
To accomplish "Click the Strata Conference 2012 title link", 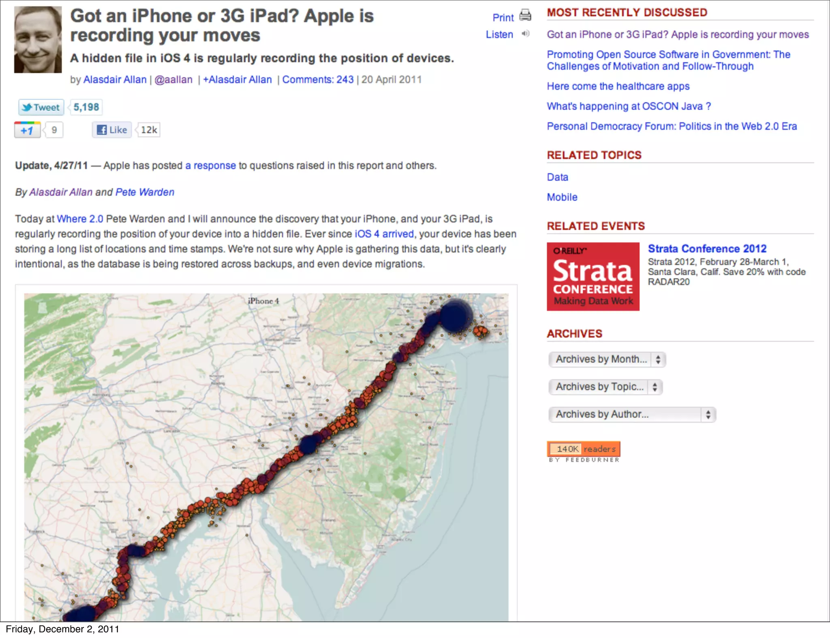I will (x=707, y=249).
